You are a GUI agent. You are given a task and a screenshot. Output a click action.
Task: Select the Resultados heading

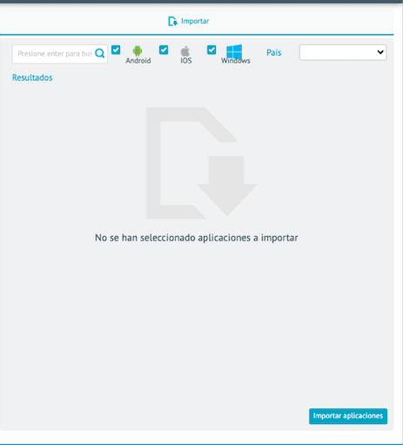32,78
